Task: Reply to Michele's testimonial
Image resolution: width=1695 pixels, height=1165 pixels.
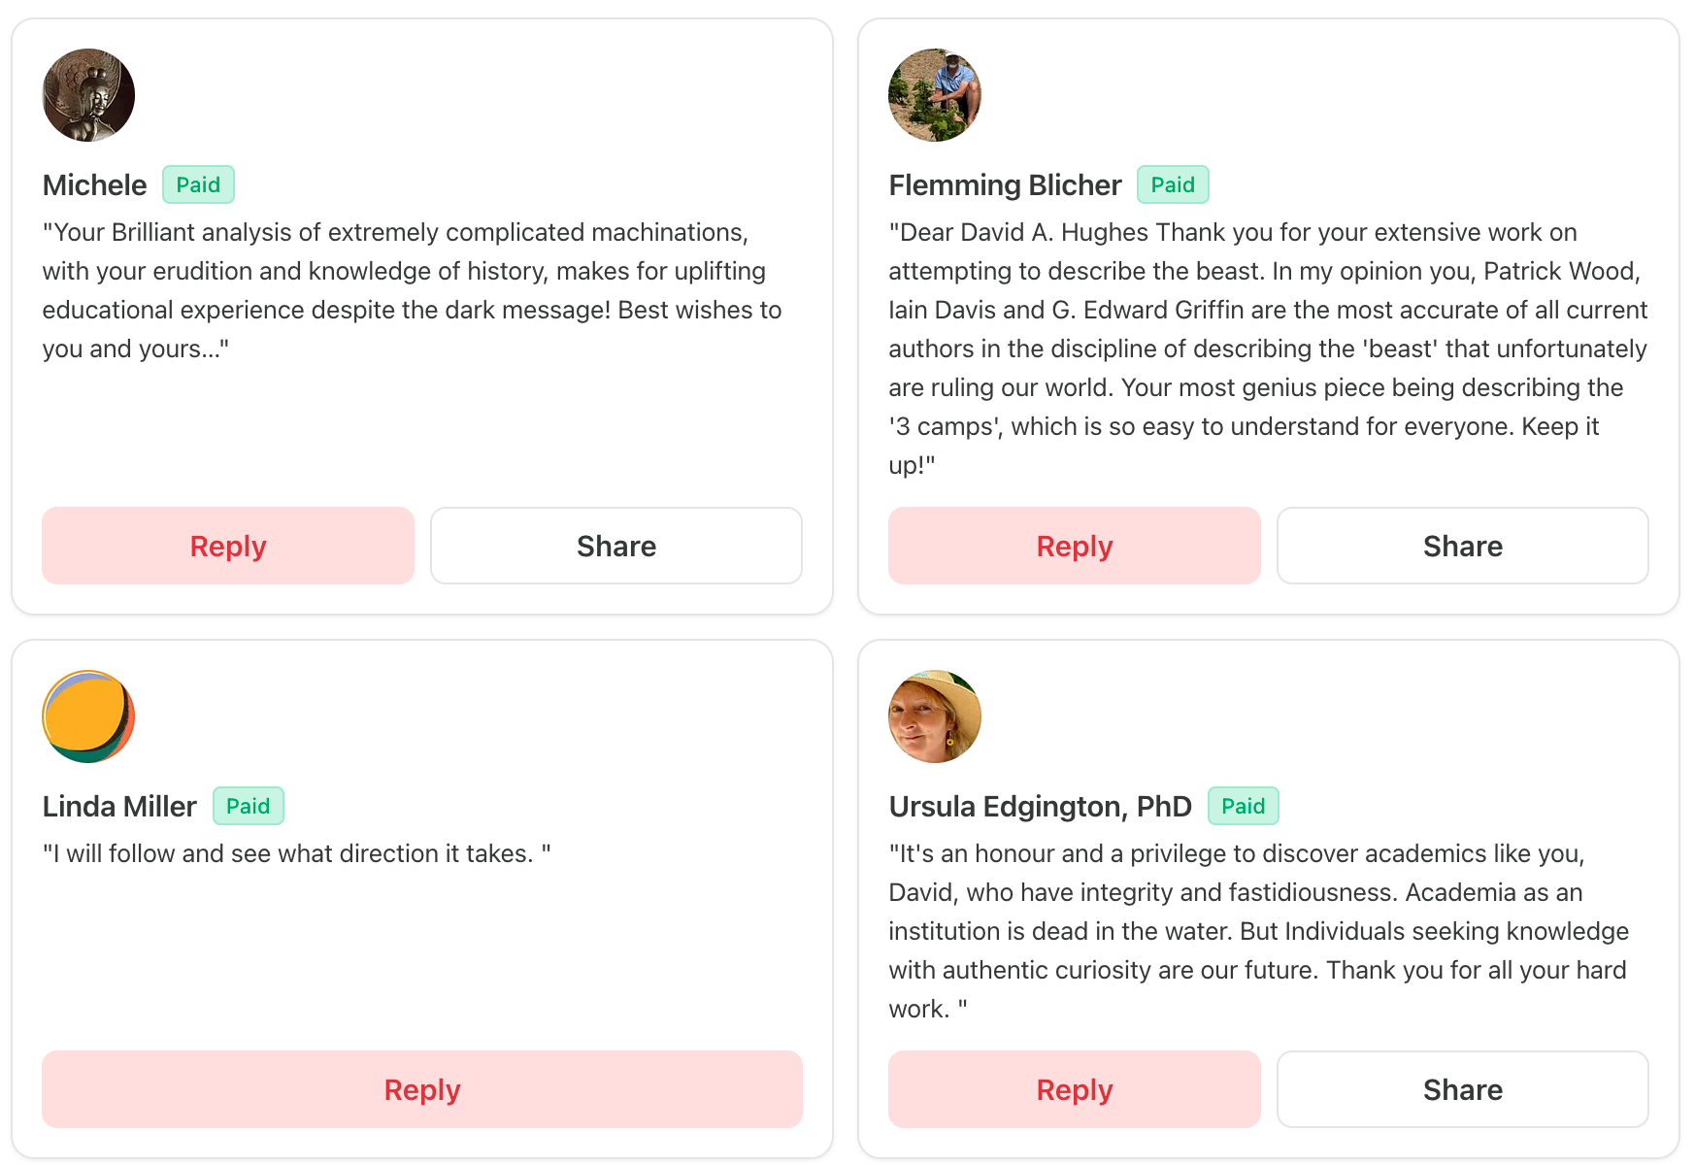Action: pos(228,546)
